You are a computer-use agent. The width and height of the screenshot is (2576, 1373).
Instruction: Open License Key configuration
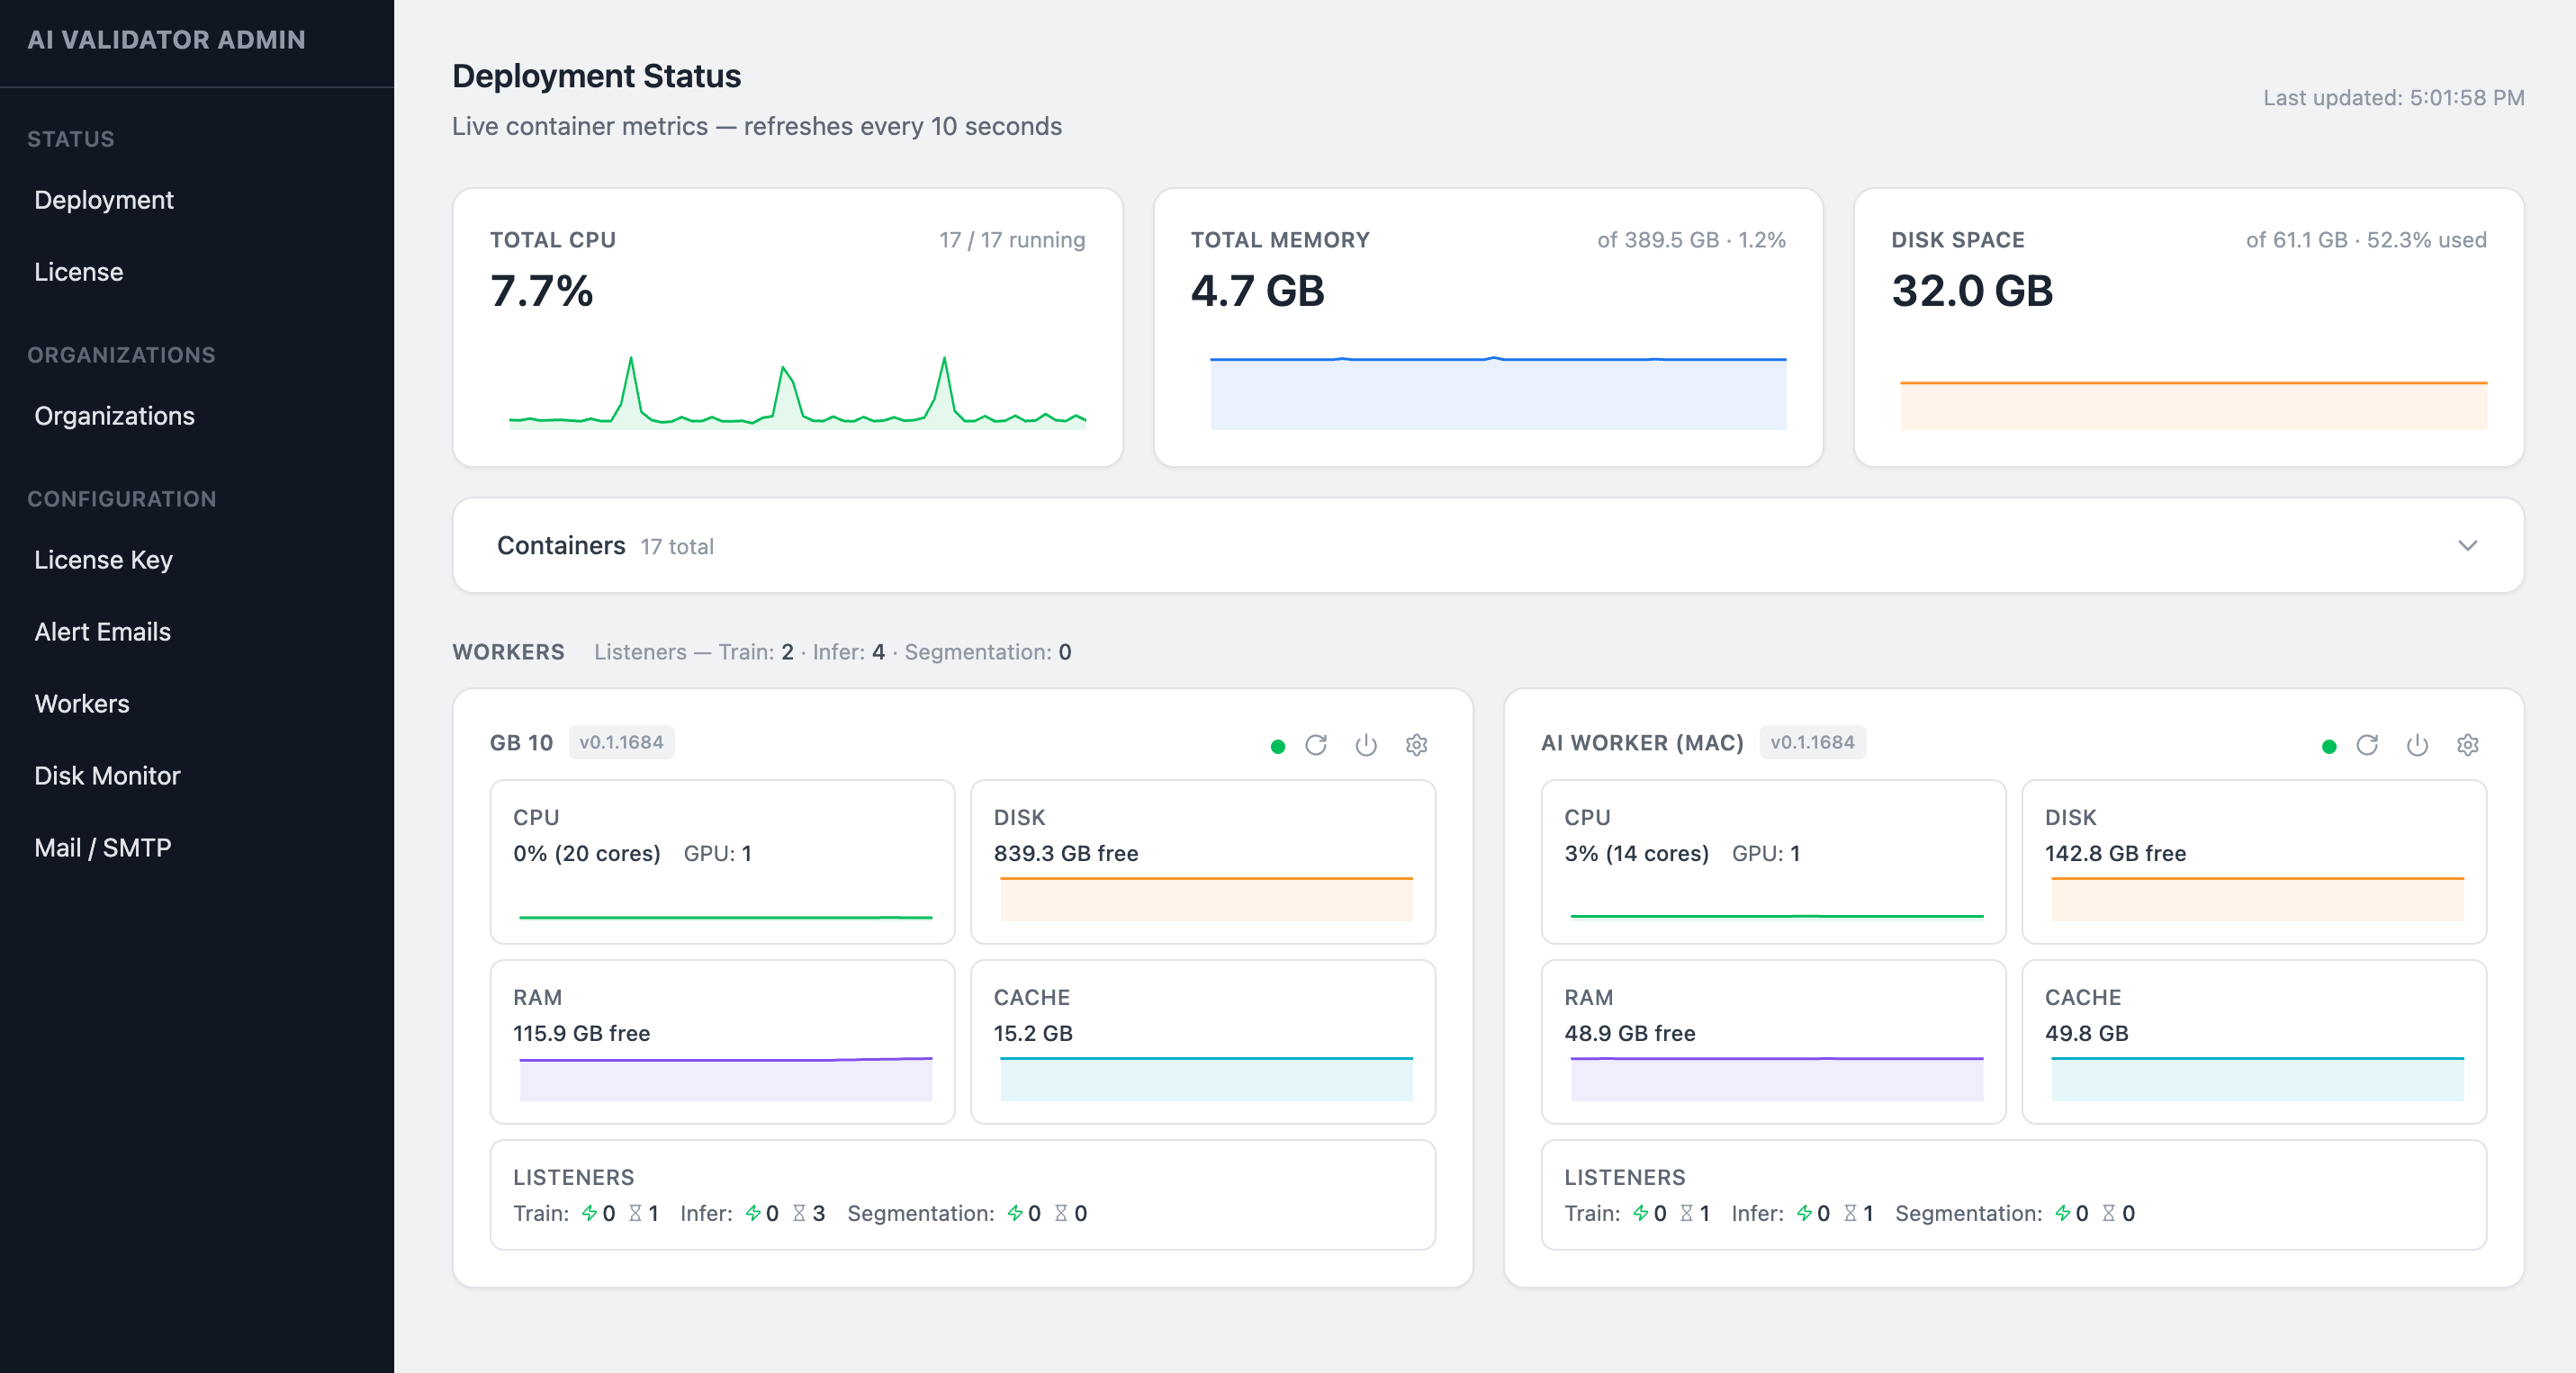coord(104,560)
